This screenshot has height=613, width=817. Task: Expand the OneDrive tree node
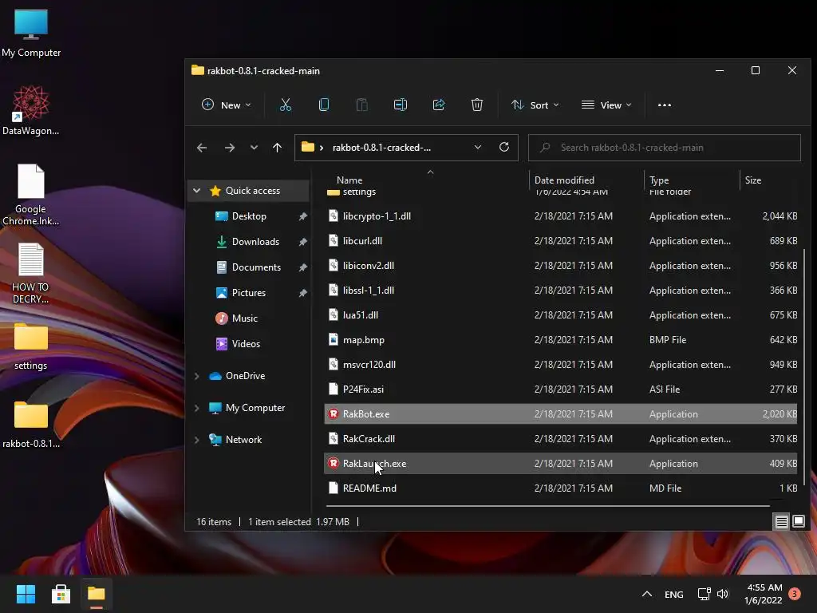coord(197,376)
